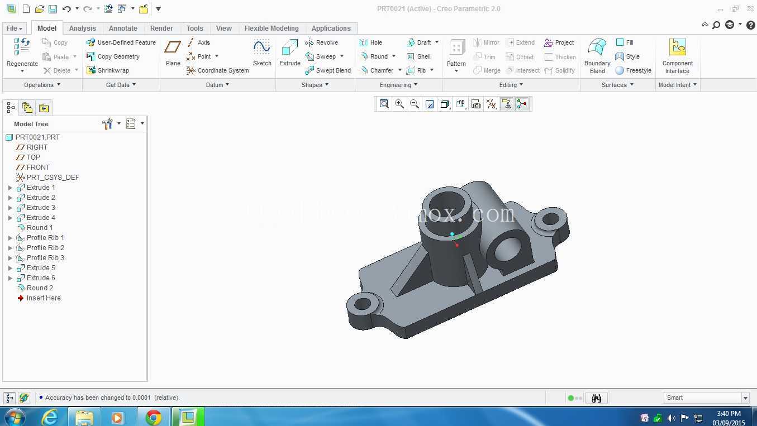Click the Style surface button
This screenshot has height=426, width=757.
point(627,56)
